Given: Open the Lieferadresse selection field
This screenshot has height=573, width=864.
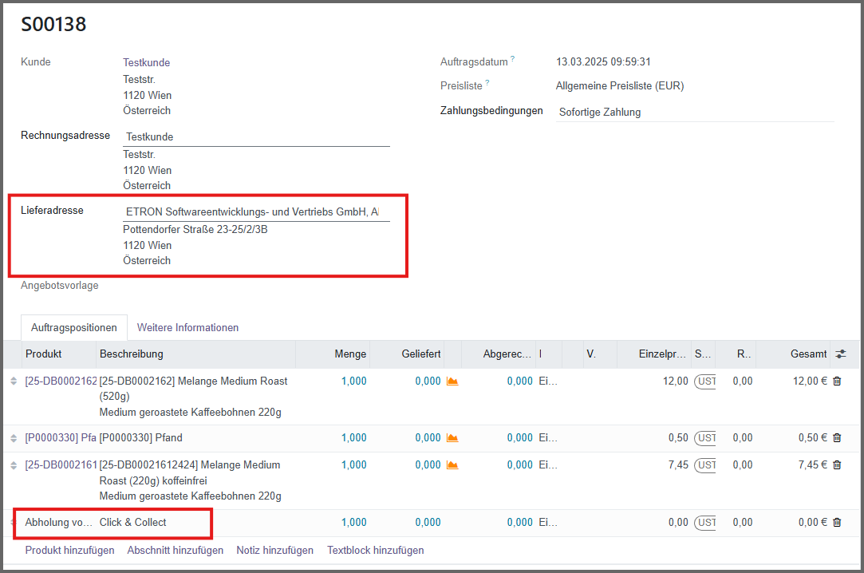Looking at the screenshot, I should click(x=256, y=212).
